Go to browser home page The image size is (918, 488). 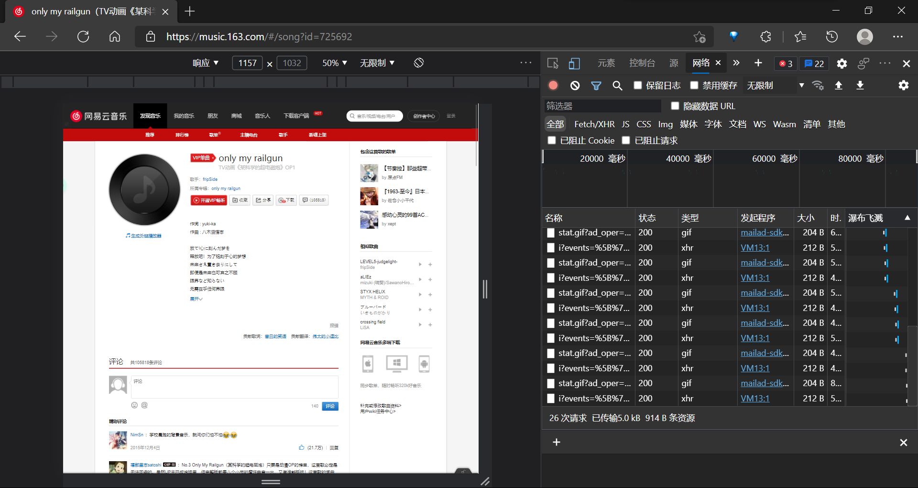point(115,36)
